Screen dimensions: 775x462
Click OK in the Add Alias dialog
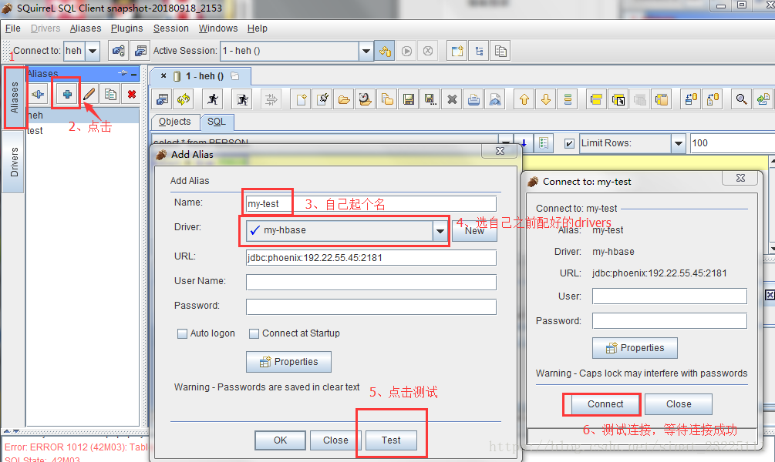click(x=280, y=440)
